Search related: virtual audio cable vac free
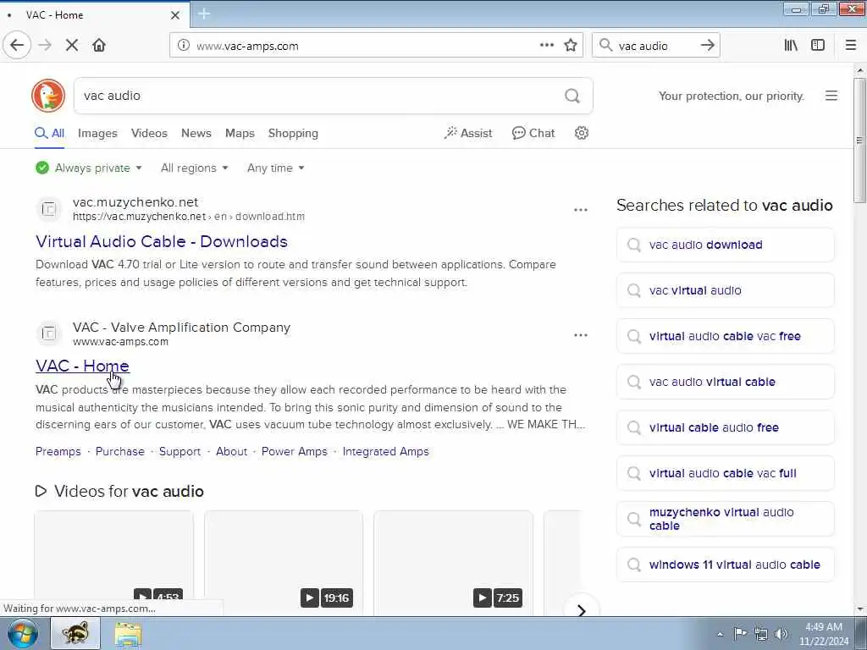Screen dimensions: 867x650 point(725,336)
